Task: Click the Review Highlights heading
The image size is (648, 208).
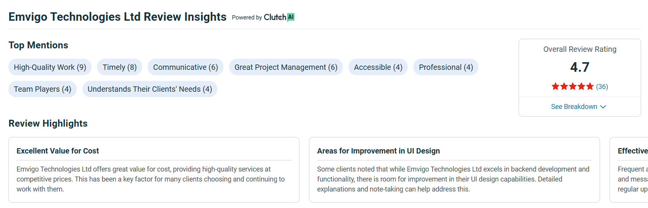Action: pos(48,124)
